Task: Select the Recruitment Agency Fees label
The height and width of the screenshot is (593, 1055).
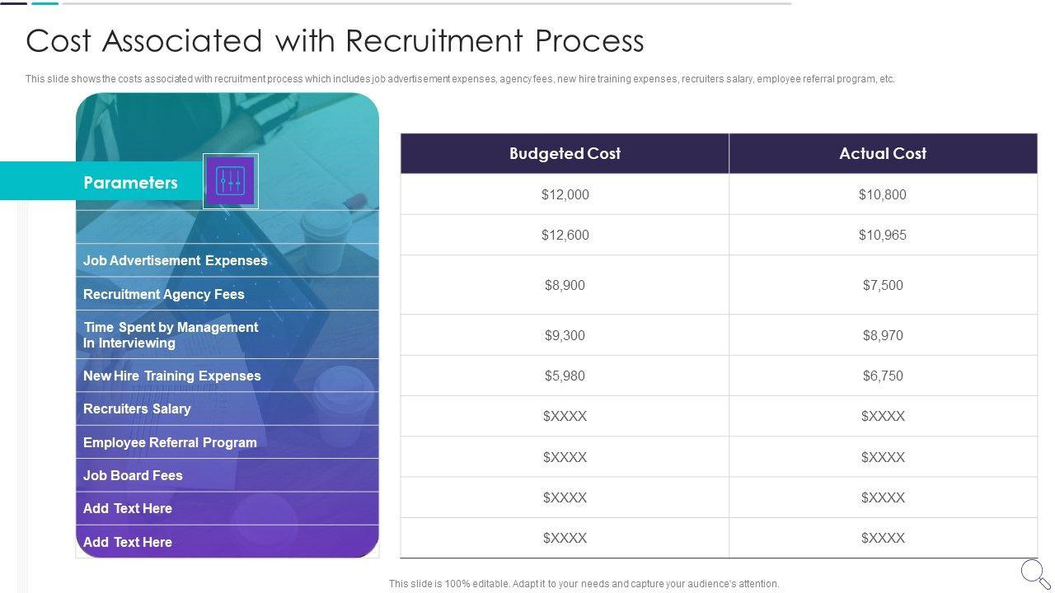Action: coord(163,294)
